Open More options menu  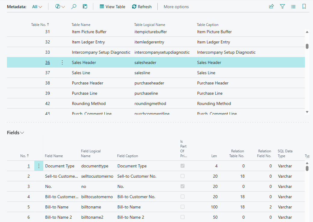[176, 7]
